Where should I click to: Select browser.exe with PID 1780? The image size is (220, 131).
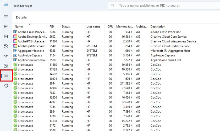pyautogui.click(x=26, y=116)
